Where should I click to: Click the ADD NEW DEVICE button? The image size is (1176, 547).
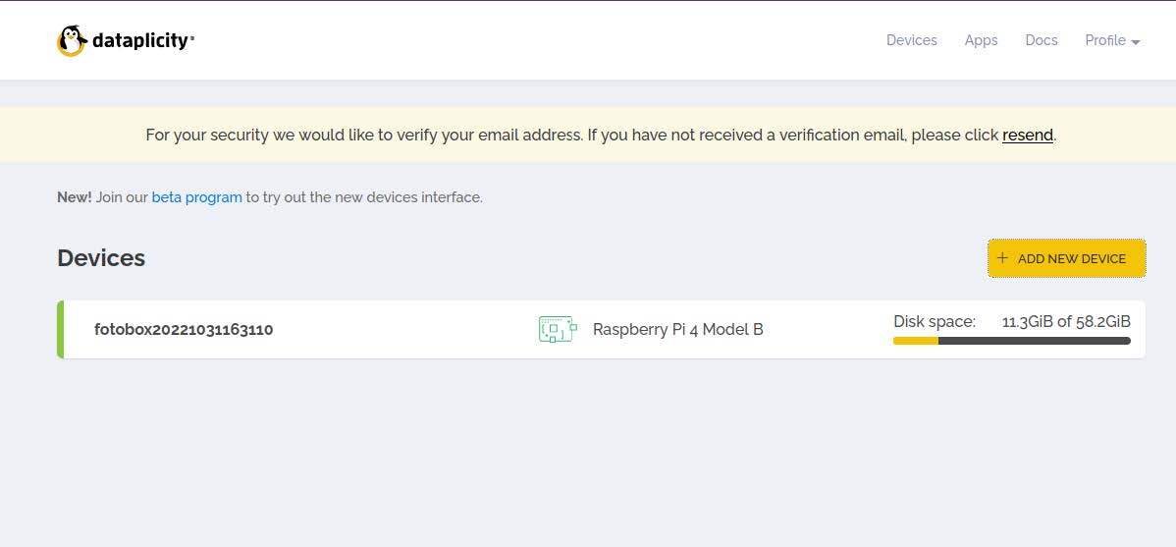(x=1066, y=258)
